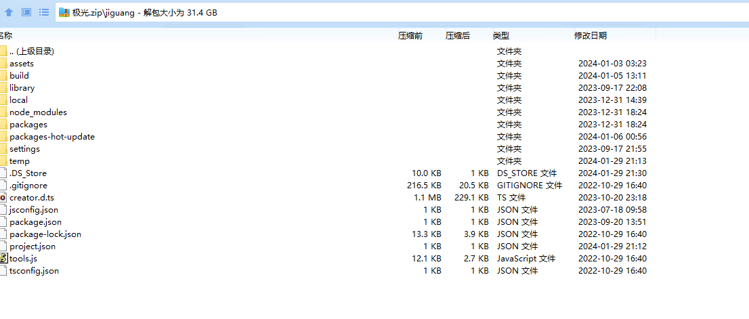
Task: Select the .gitignore file
Action: [x=28, y=185]
